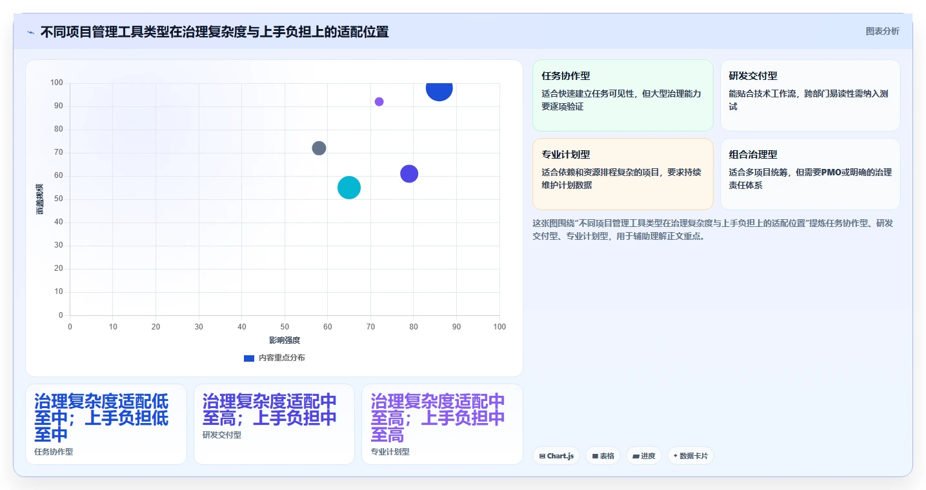Click the 进度 tag icon
Screen dimensions: 926x490
point(636,456)
